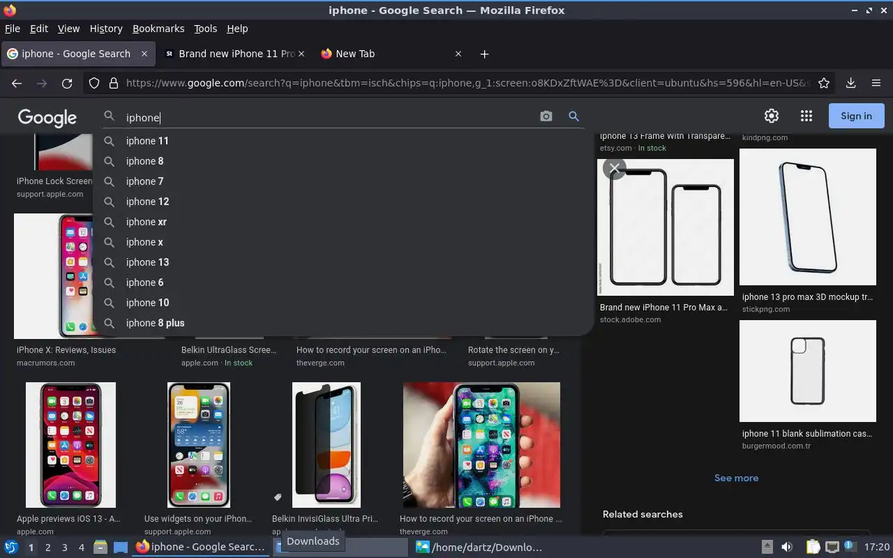The height and width of the screenshot is (558, 893).
Task: Click the volume speaker tray icon
Action: coord(787,547)
